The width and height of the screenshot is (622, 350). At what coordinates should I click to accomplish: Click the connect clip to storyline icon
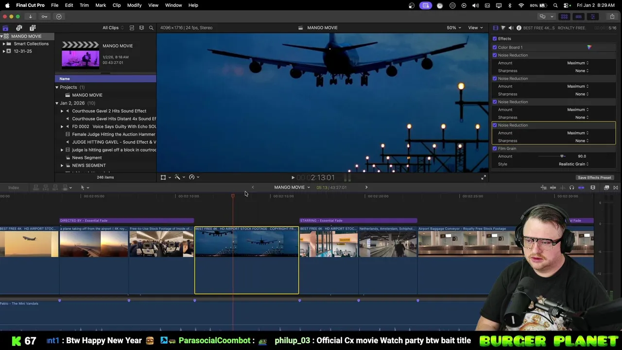(36, 188)
